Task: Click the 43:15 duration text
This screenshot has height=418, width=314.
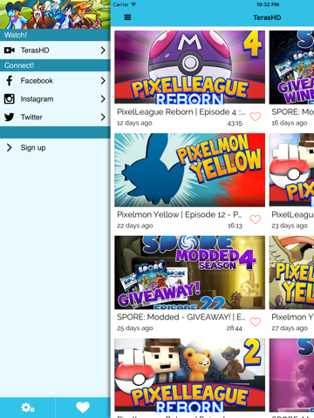Action: (x=235, y=124)
